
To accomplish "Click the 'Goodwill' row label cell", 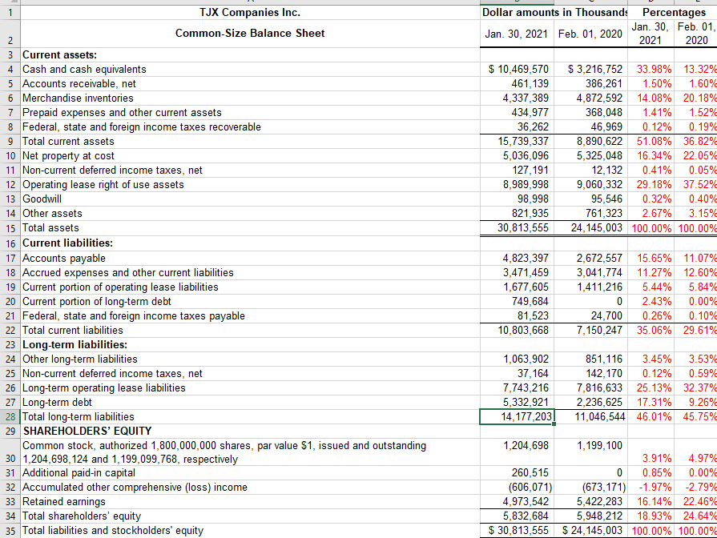I will [42, 199].
